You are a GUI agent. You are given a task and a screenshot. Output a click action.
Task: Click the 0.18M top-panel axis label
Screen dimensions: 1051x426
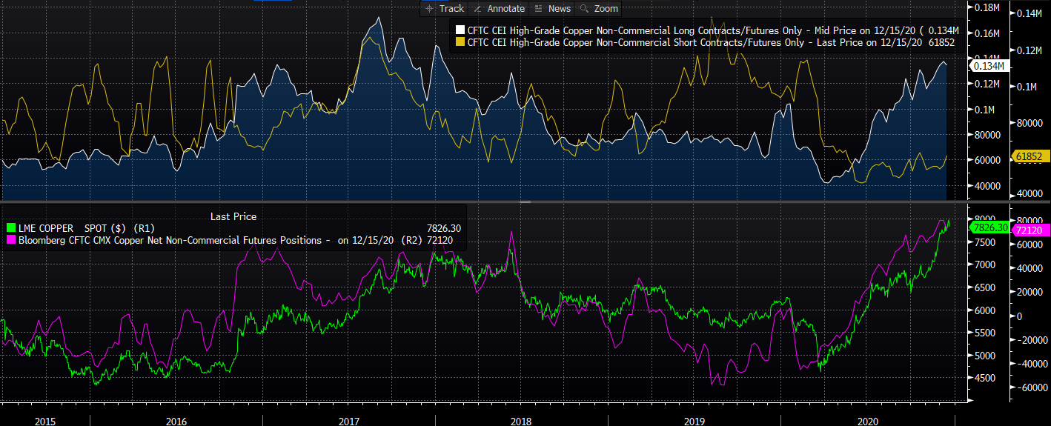[987, 7]
